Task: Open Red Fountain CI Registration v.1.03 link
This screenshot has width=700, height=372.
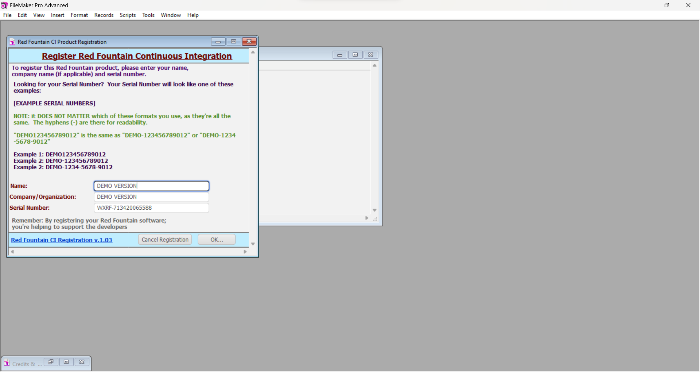Action: point(62,240)
